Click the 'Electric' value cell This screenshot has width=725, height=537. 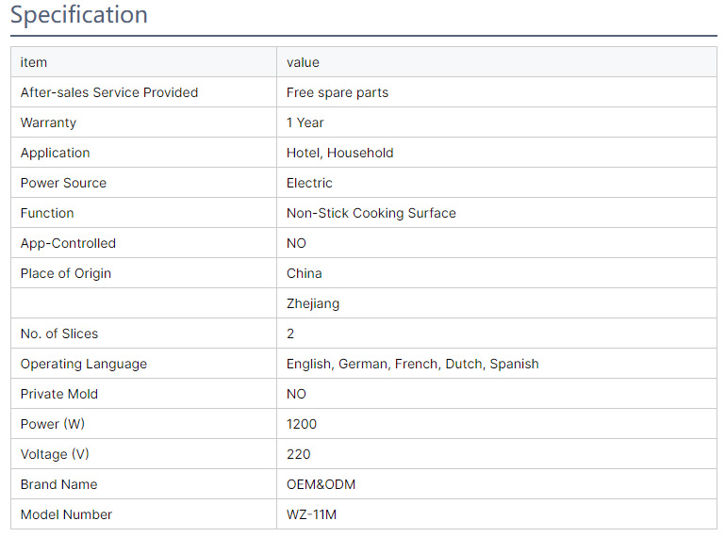tap(309, 183)
